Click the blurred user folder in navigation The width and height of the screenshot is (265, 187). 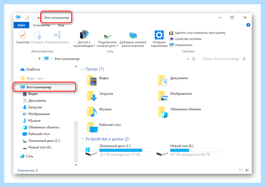click(33, 78)
